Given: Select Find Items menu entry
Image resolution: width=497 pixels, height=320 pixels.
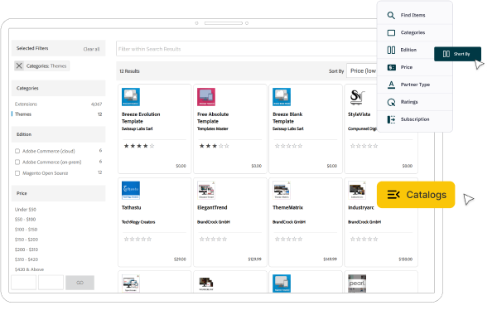Looking at the screenshot, I should (x=415, y=15).
